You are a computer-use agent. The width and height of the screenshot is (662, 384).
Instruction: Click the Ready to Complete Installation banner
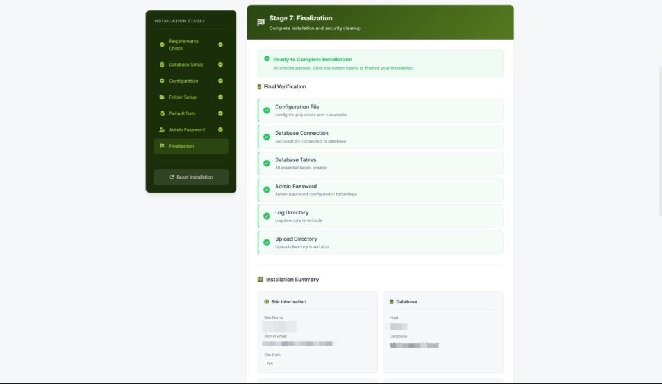coord(380,63)
